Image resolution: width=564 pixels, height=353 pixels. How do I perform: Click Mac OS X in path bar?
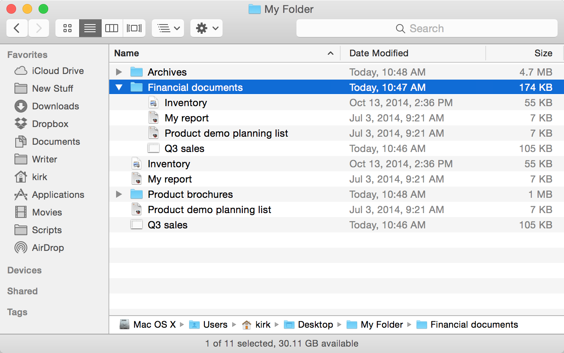tap(148, 324)
